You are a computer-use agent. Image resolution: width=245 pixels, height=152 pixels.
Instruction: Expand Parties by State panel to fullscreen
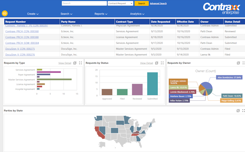click(244, 111)
